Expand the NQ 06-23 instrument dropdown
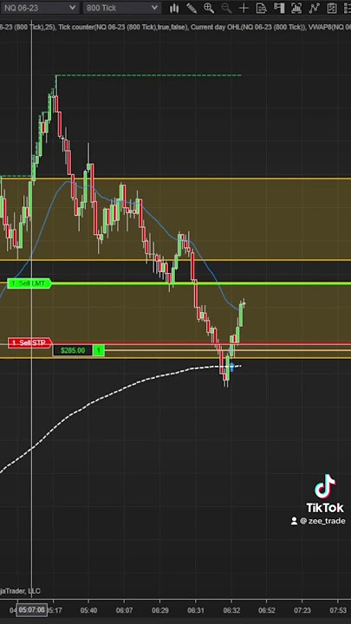Image resolution: width=351 pixels, height=624 pixels. (39, 8)
